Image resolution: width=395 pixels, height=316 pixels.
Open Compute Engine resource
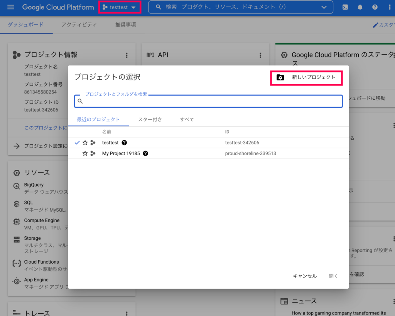pos(42,221)
